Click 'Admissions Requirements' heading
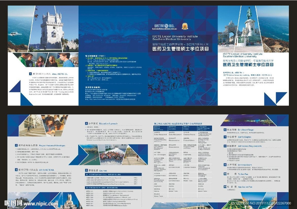Screen dimensions: 297x209 click(x=250, y=146)
